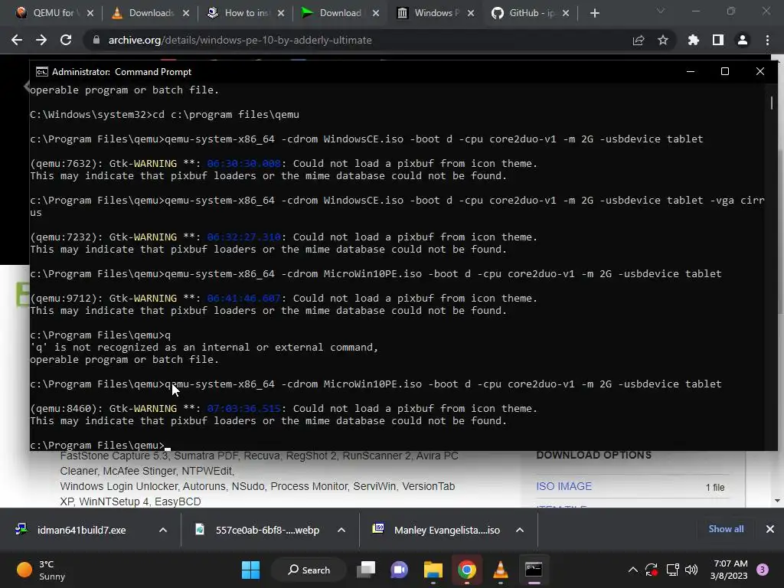Close the downloads bar

pos(770,529)
